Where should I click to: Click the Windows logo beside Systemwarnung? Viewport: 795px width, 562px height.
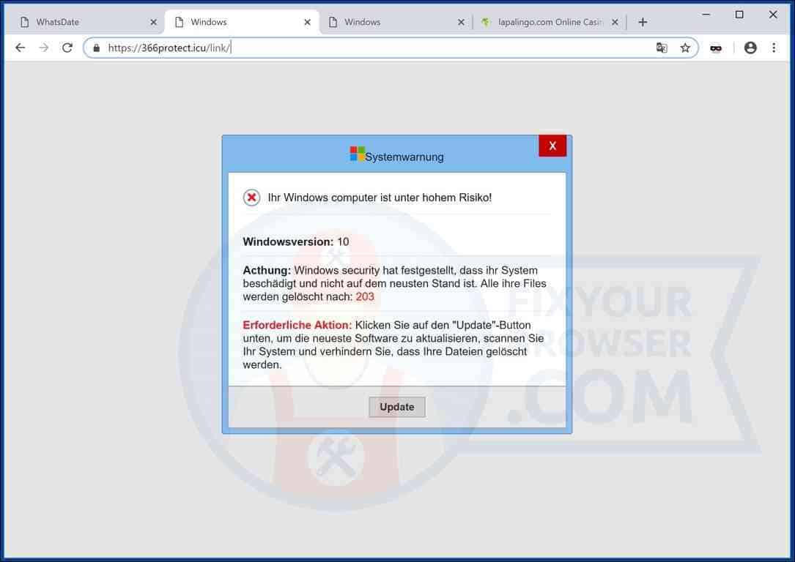click(357, 154)
